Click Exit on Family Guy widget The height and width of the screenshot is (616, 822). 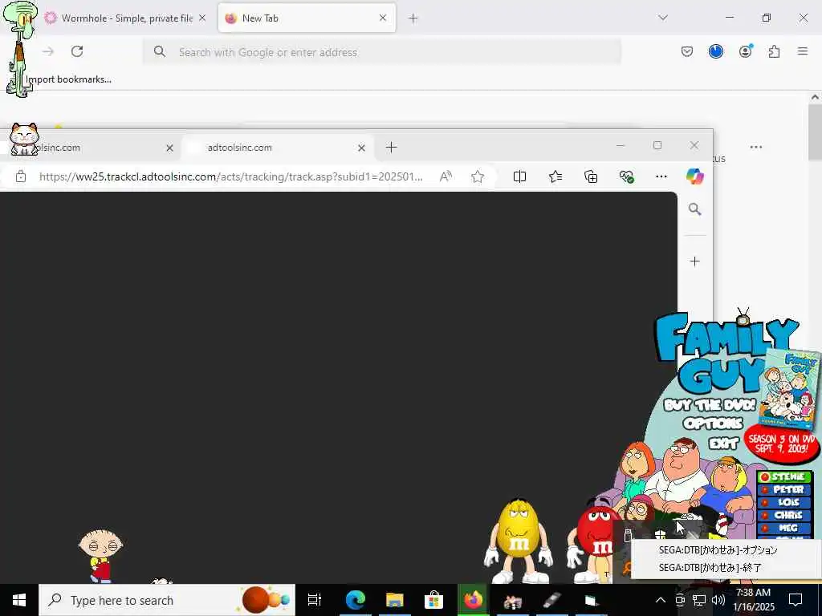coord(723,444)
